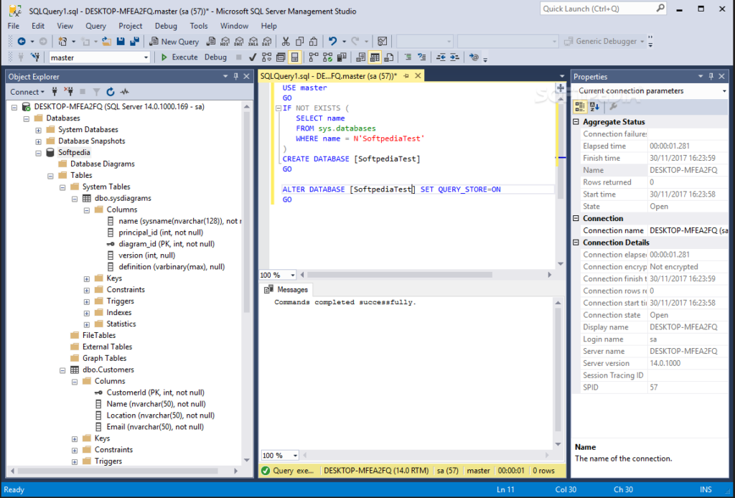Parse the query with the checkmark icon
The image size is (735, 498).
tap(251, 57)
